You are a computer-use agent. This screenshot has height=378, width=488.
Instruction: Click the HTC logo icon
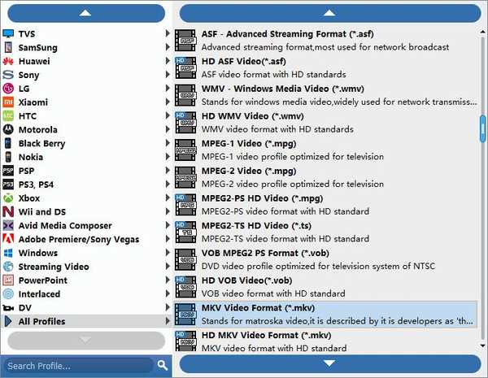pos(8,115)
